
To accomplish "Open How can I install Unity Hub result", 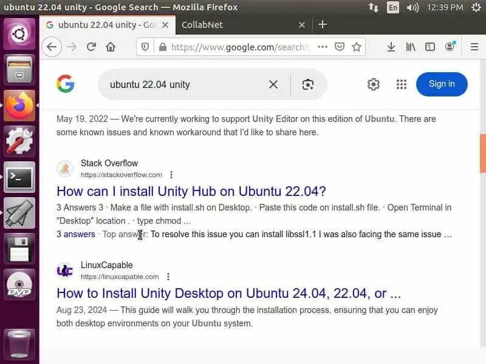I will pos(191,191).
